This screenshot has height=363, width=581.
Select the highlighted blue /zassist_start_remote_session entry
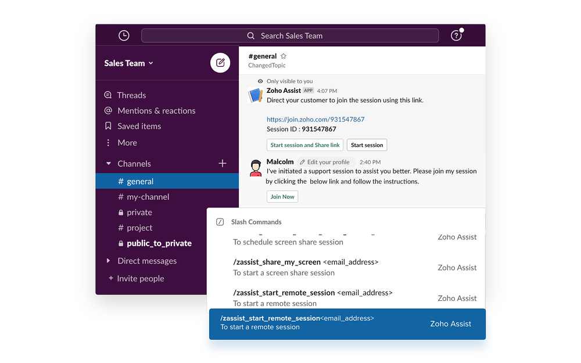click(347, 324)
